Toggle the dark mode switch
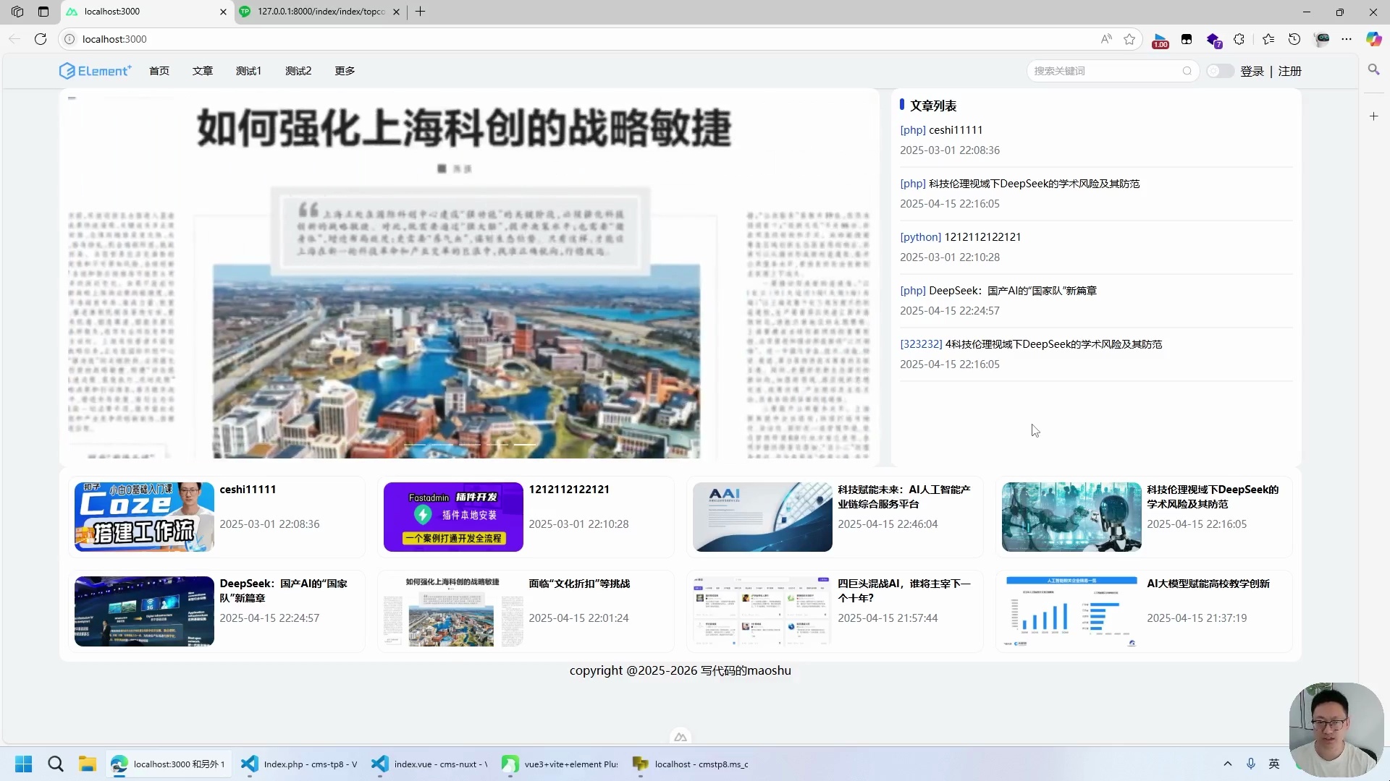 1220,71
